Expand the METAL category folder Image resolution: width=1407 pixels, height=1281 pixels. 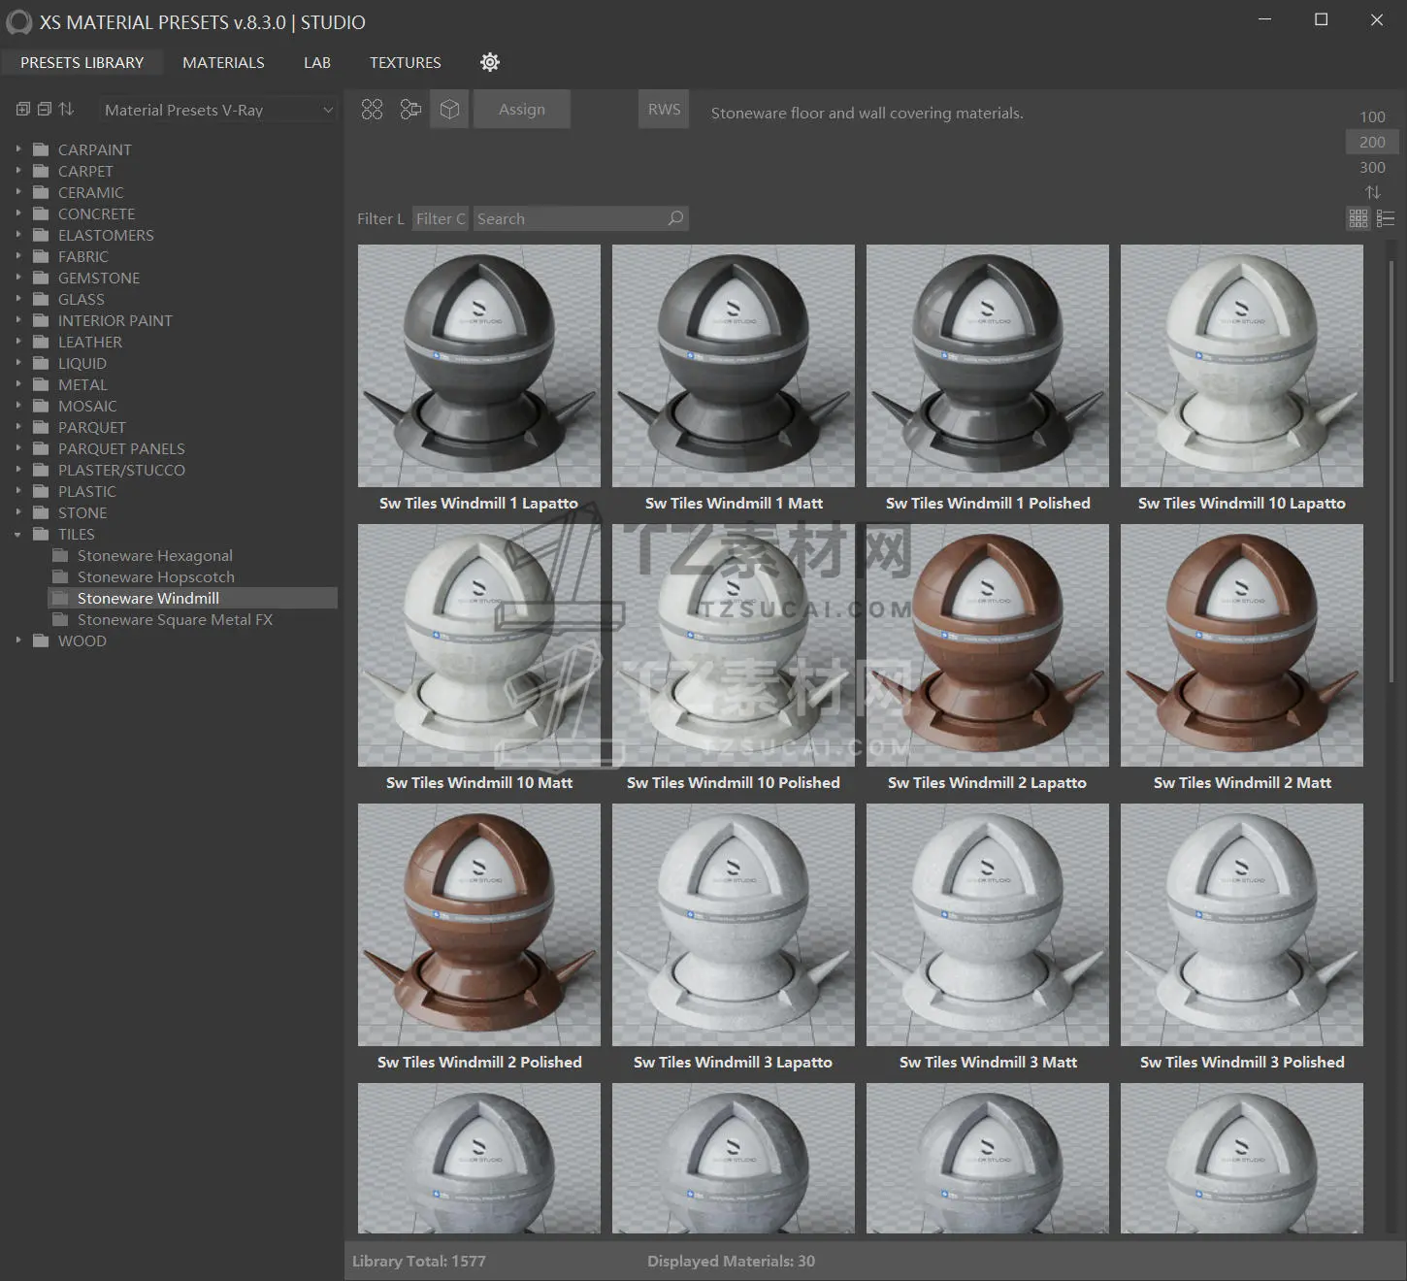pos(17,384)
